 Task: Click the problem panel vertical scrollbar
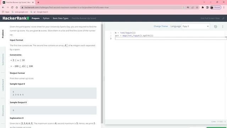102,74
